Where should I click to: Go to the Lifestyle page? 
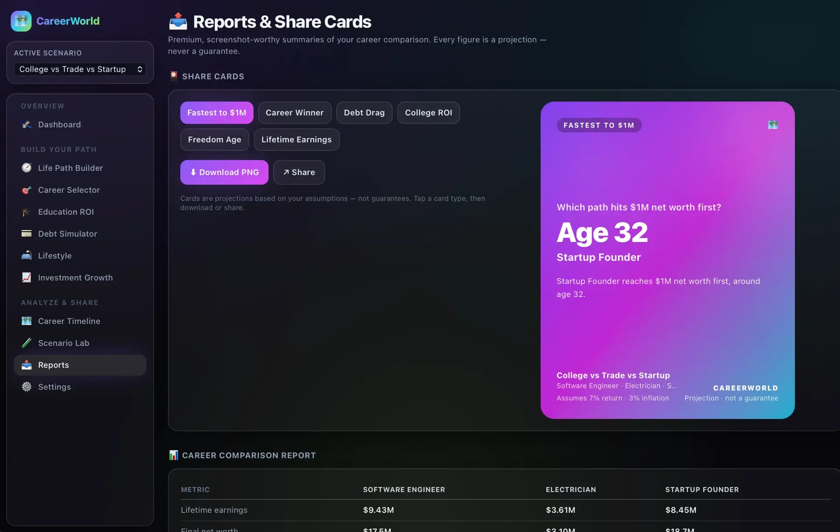click(80, 256)
